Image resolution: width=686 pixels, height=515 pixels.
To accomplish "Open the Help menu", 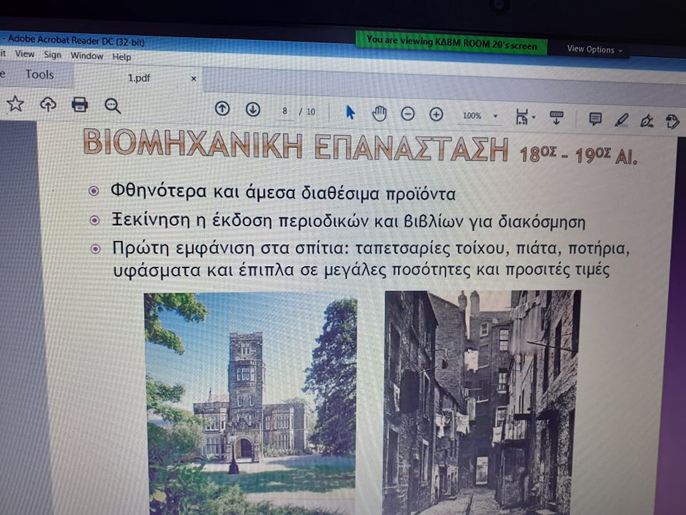I will [121, 57].
